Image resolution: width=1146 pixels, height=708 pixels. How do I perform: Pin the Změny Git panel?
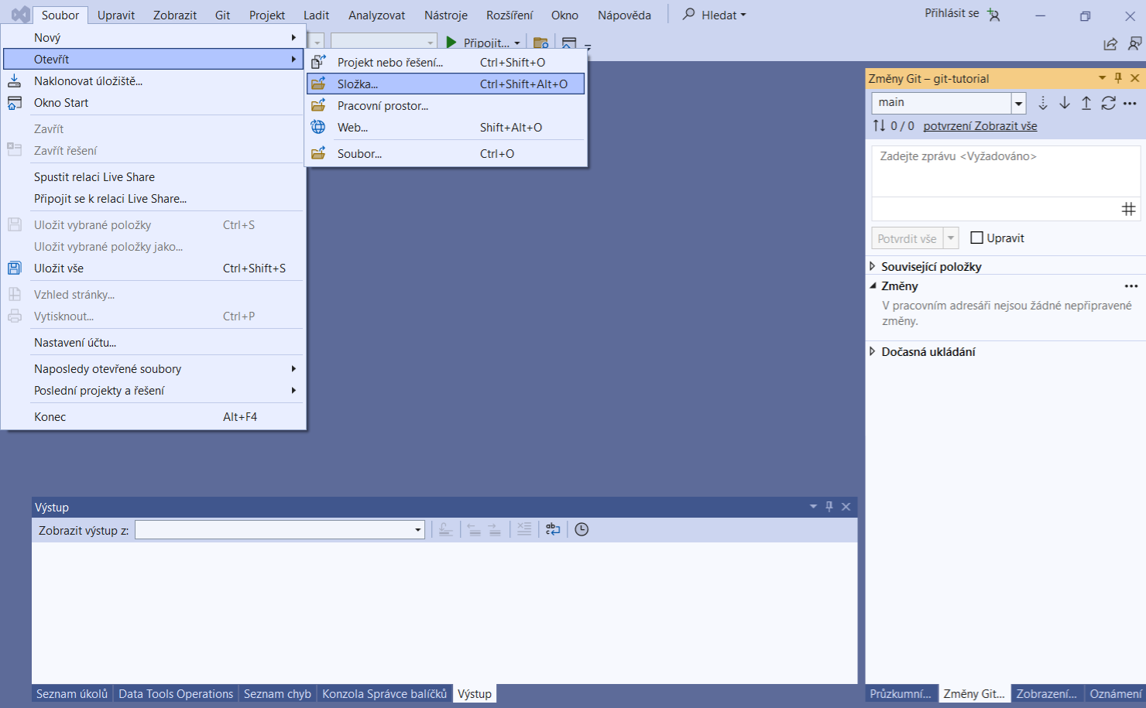1118,78
